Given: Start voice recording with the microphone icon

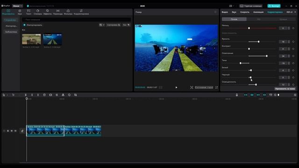Looking at the screenshot, I should tap(237, 95).
